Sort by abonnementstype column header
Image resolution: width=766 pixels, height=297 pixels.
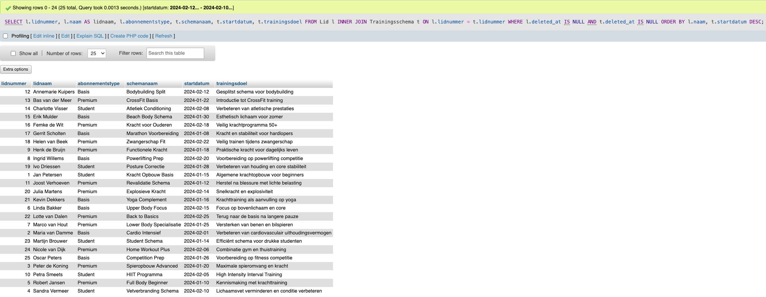(99, 84)
